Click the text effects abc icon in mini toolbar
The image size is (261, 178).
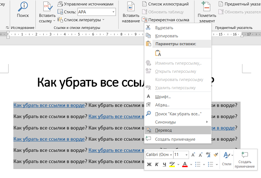pos(208,155)
